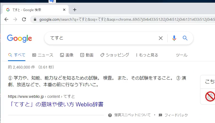The image size is (215, 123).
Task: Select the てすと - Google 検索 tab
Action: click(35, 10)
